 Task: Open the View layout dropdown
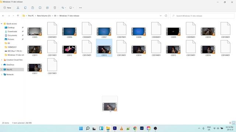tap(71, 8)
